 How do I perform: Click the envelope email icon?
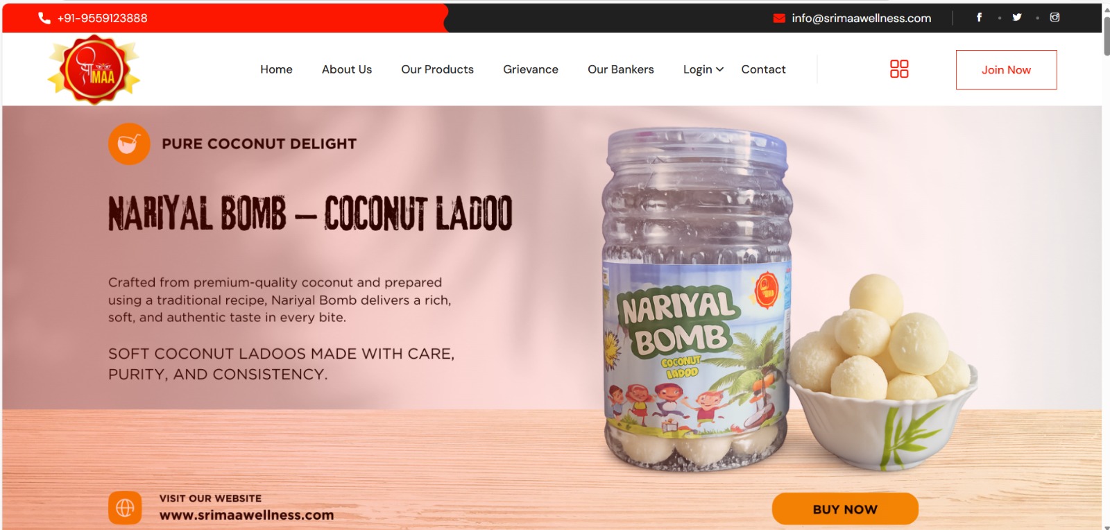pyautogui.click(x=779, y=18)
